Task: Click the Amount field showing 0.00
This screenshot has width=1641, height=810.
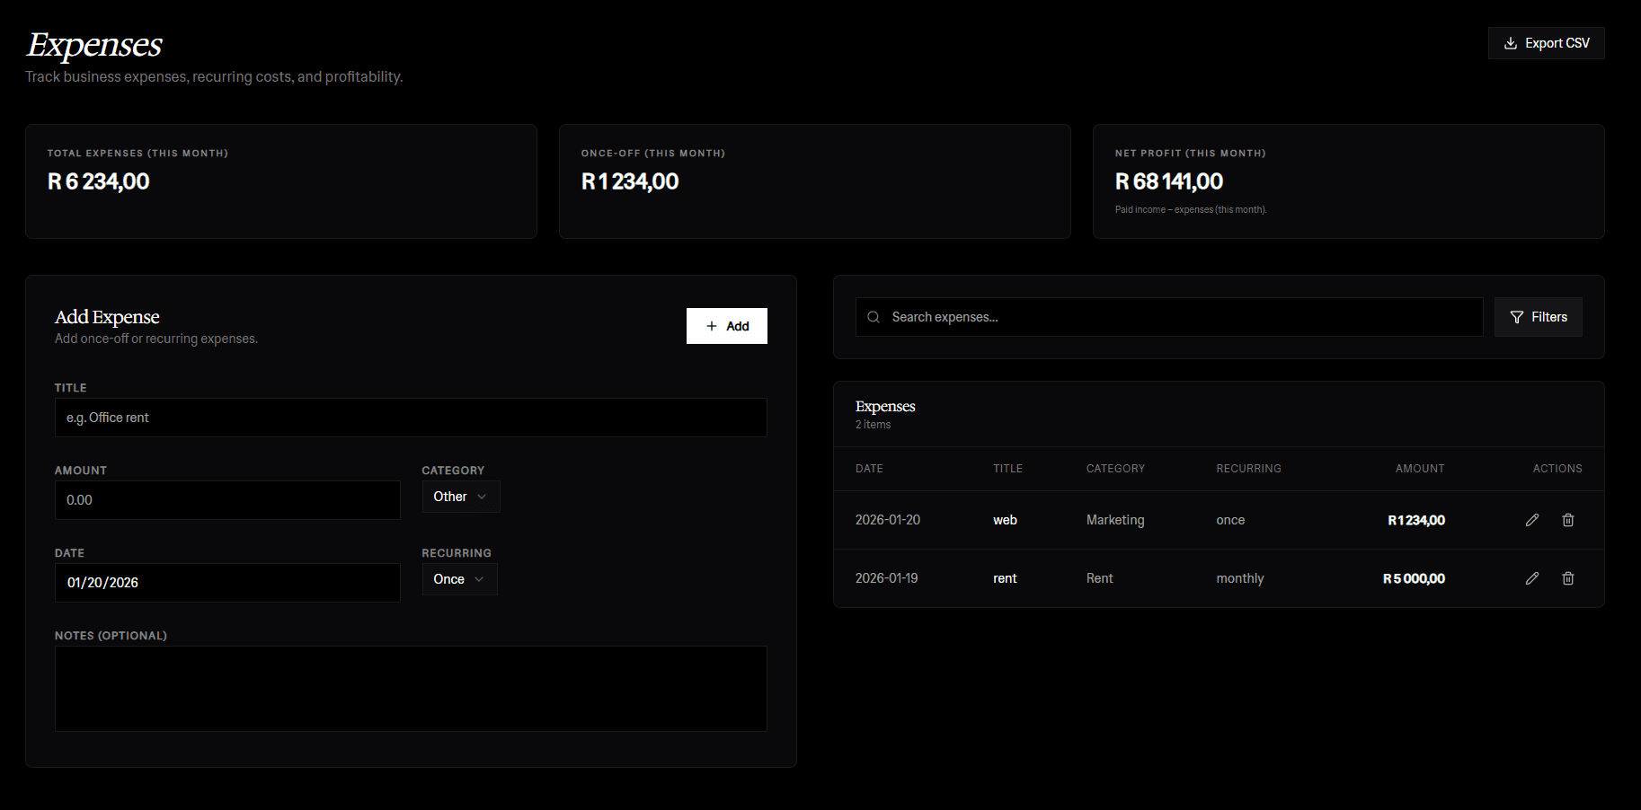Action: [x=227, y=500]
